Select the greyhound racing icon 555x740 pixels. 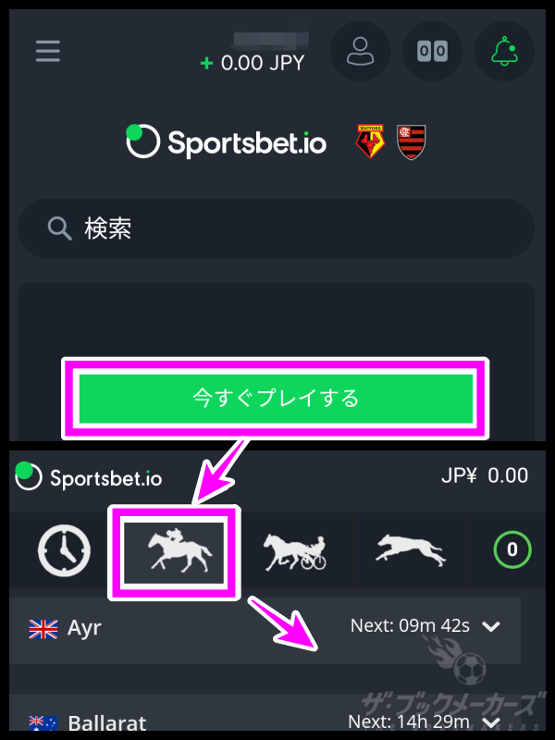411,550
